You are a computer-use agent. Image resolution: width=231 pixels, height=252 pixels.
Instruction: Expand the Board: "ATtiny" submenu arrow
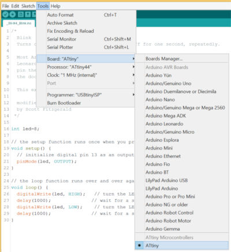click(133, 59)
